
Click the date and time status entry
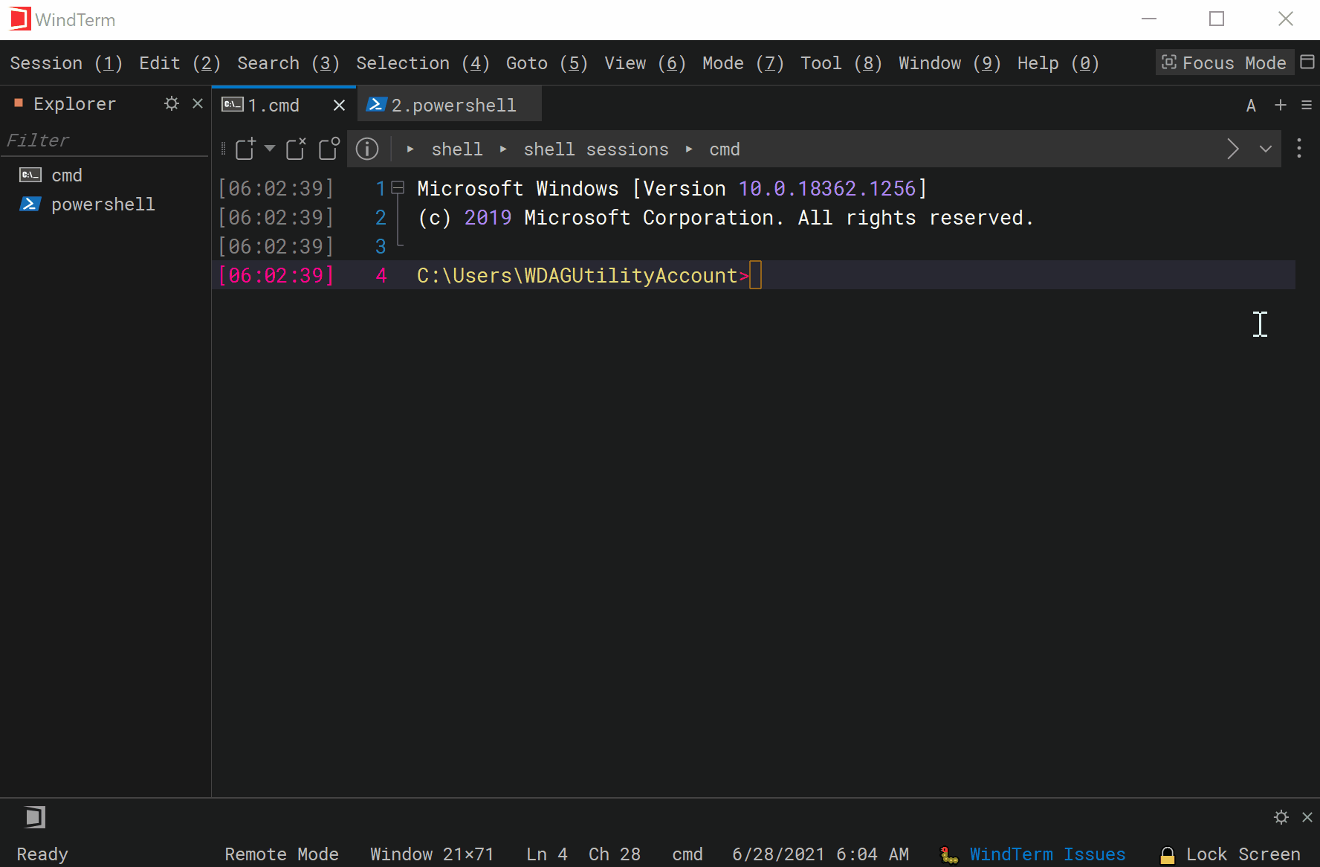[x=821, y=854]
